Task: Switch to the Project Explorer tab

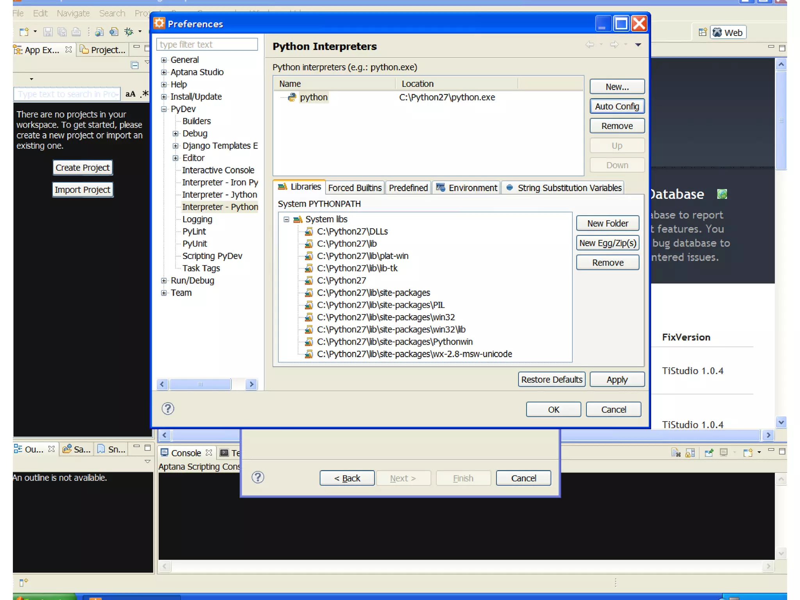Action: point(103,50)
